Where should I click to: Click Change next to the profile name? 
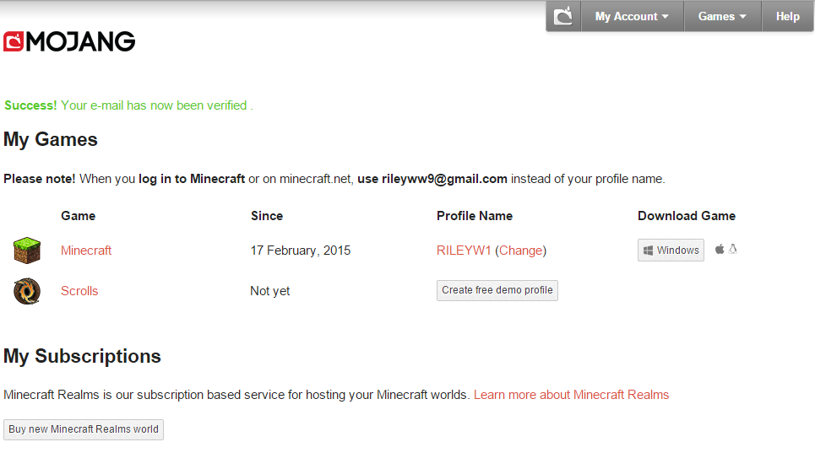coord(521,251)
